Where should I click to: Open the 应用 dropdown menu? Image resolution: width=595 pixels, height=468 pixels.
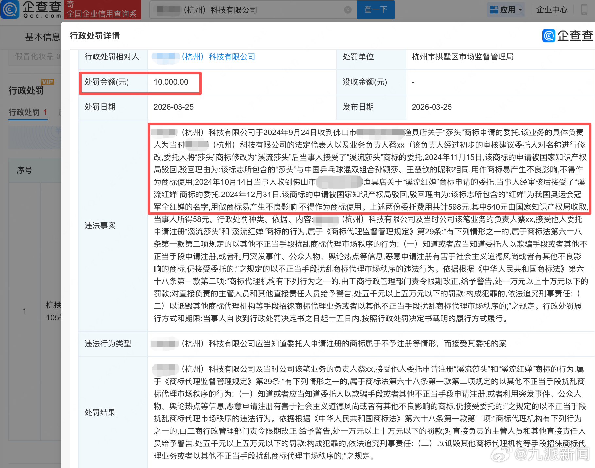tap(506, 10)
